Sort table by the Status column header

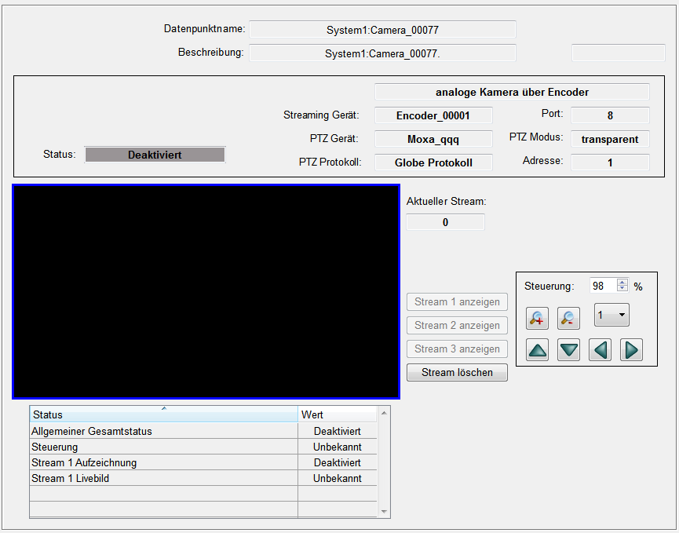coord(163,414)
